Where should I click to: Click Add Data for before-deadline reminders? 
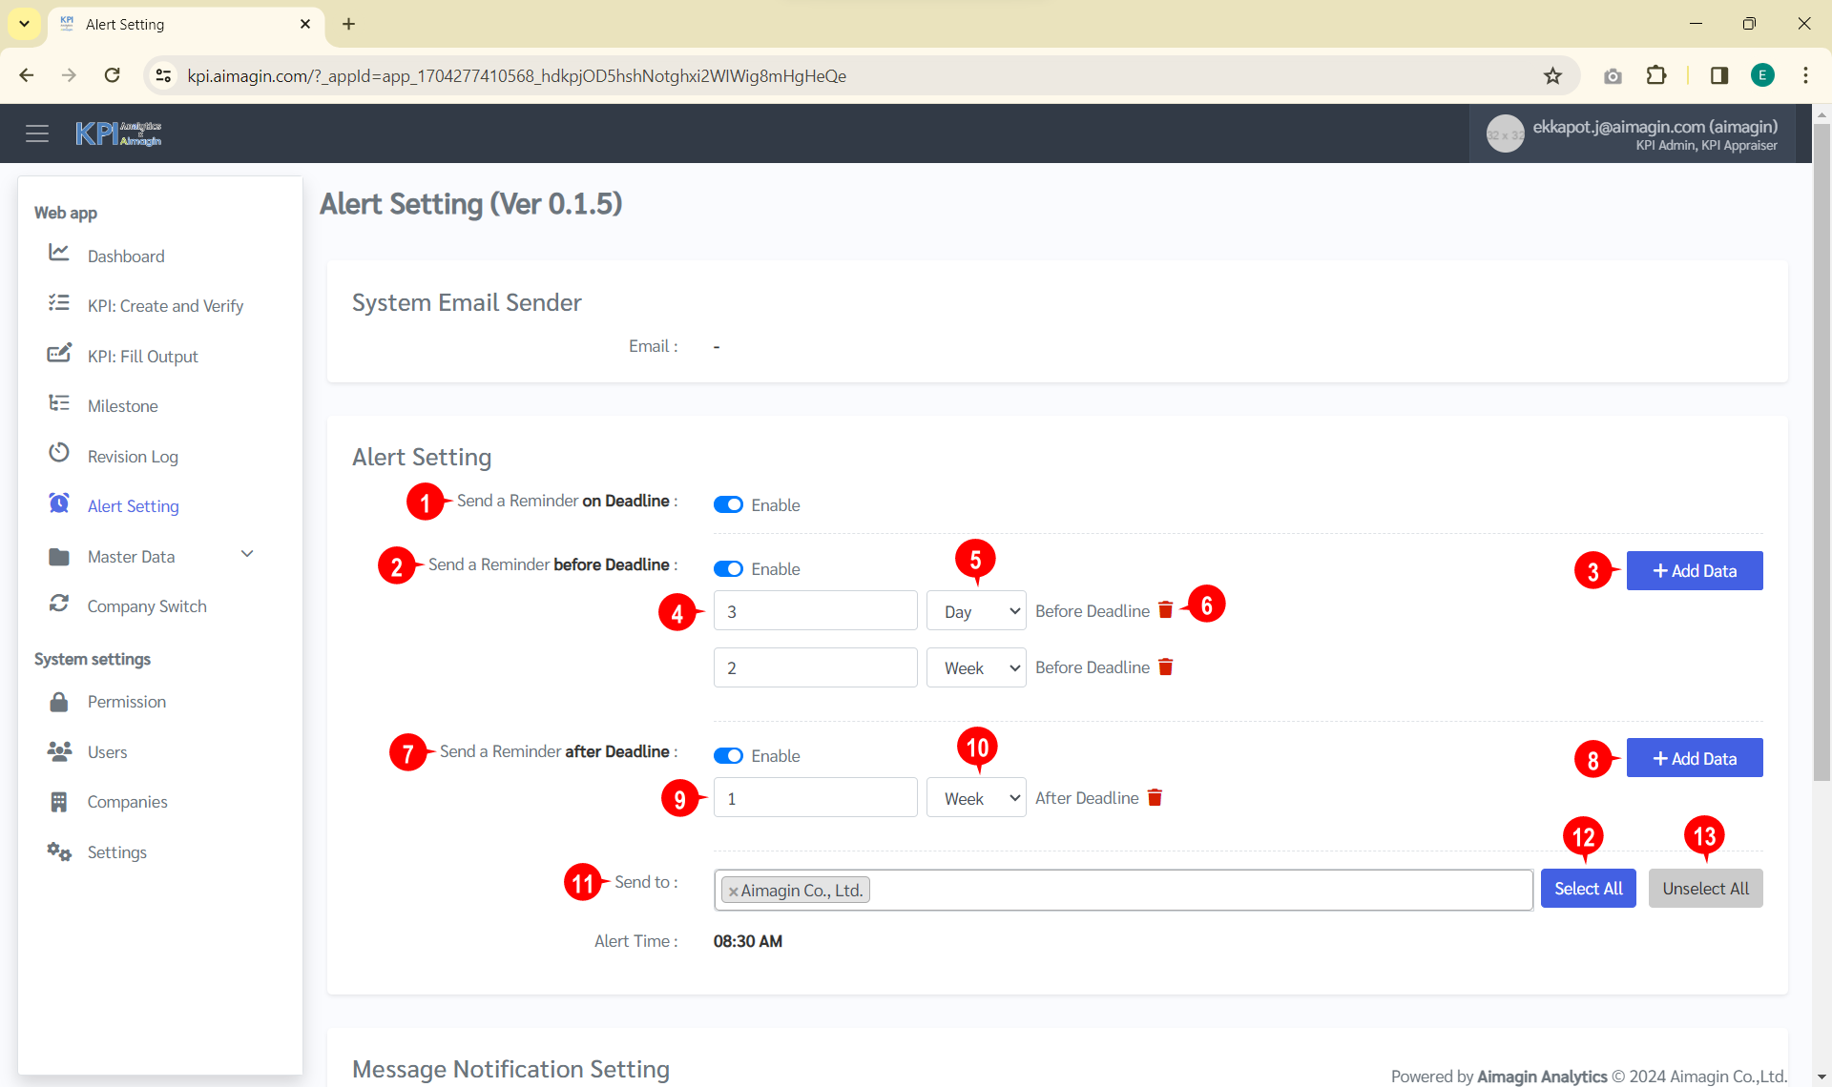click(x=1694, y=570)
